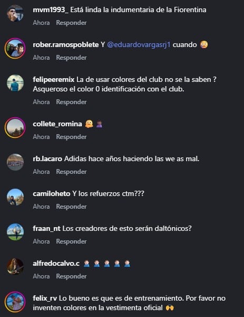Open rb.lacaro profile avatar
The image size is (244, 317).
[x=15, y=162]
